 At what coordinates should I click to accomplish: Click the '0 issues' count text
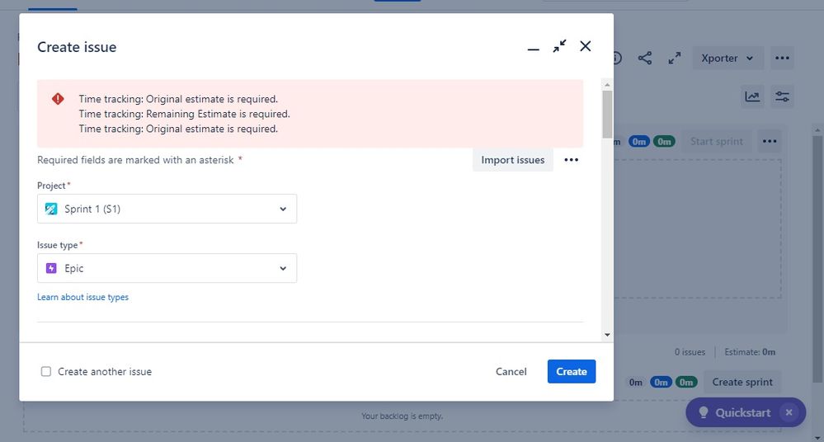[x=690, y=352]
